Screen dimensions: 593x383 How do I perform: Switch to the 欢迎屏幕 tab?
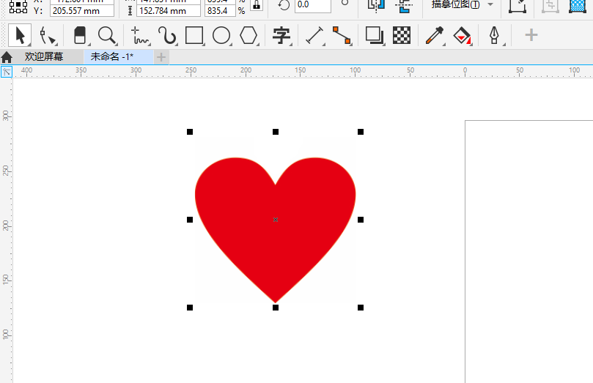point(44,56)
